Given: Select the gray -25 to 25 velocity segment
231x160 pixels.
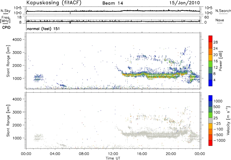Looking at the screenshot, I should point(210,121).
